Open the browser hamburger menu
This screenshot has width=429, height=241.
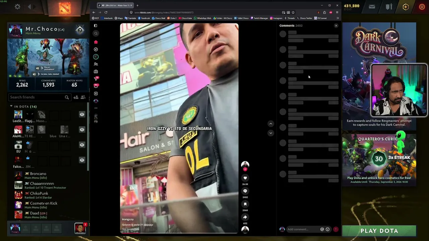click(337, 12)
